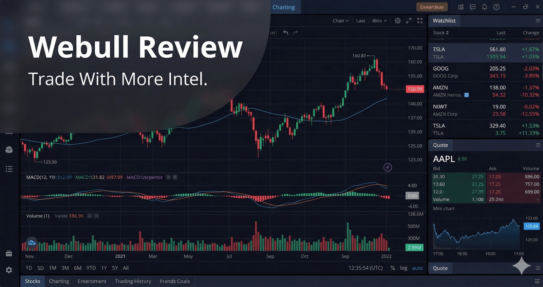The width and height of the screenshot is (543, 287).
Task: Toggle percent scale on chart
Action: (393, 268)
